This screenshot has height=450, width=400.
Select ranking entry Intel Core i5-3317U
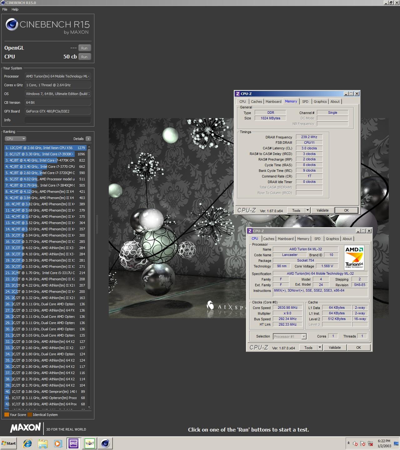(45, 273)
